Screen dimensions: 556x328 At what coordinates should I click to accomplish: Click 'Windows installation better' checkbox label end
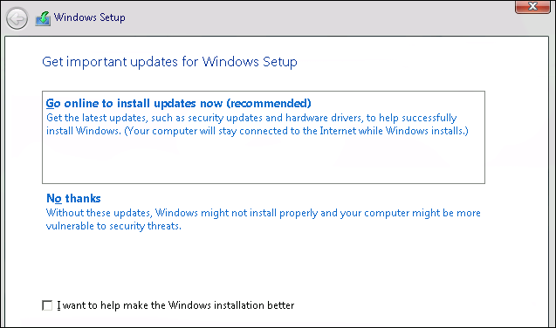(231, 305)
